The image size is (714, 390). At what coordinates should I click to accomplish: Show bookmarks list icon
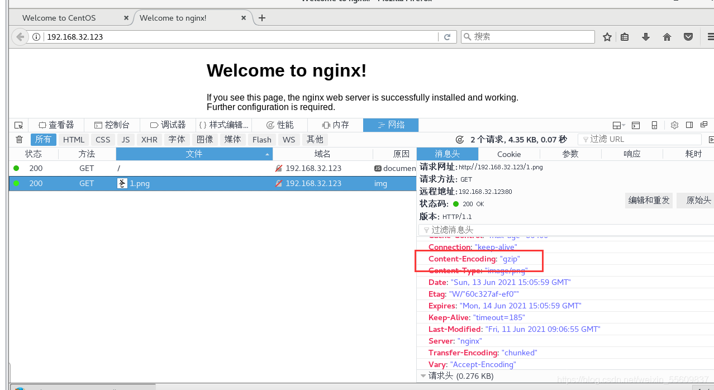tap(625, 37)
